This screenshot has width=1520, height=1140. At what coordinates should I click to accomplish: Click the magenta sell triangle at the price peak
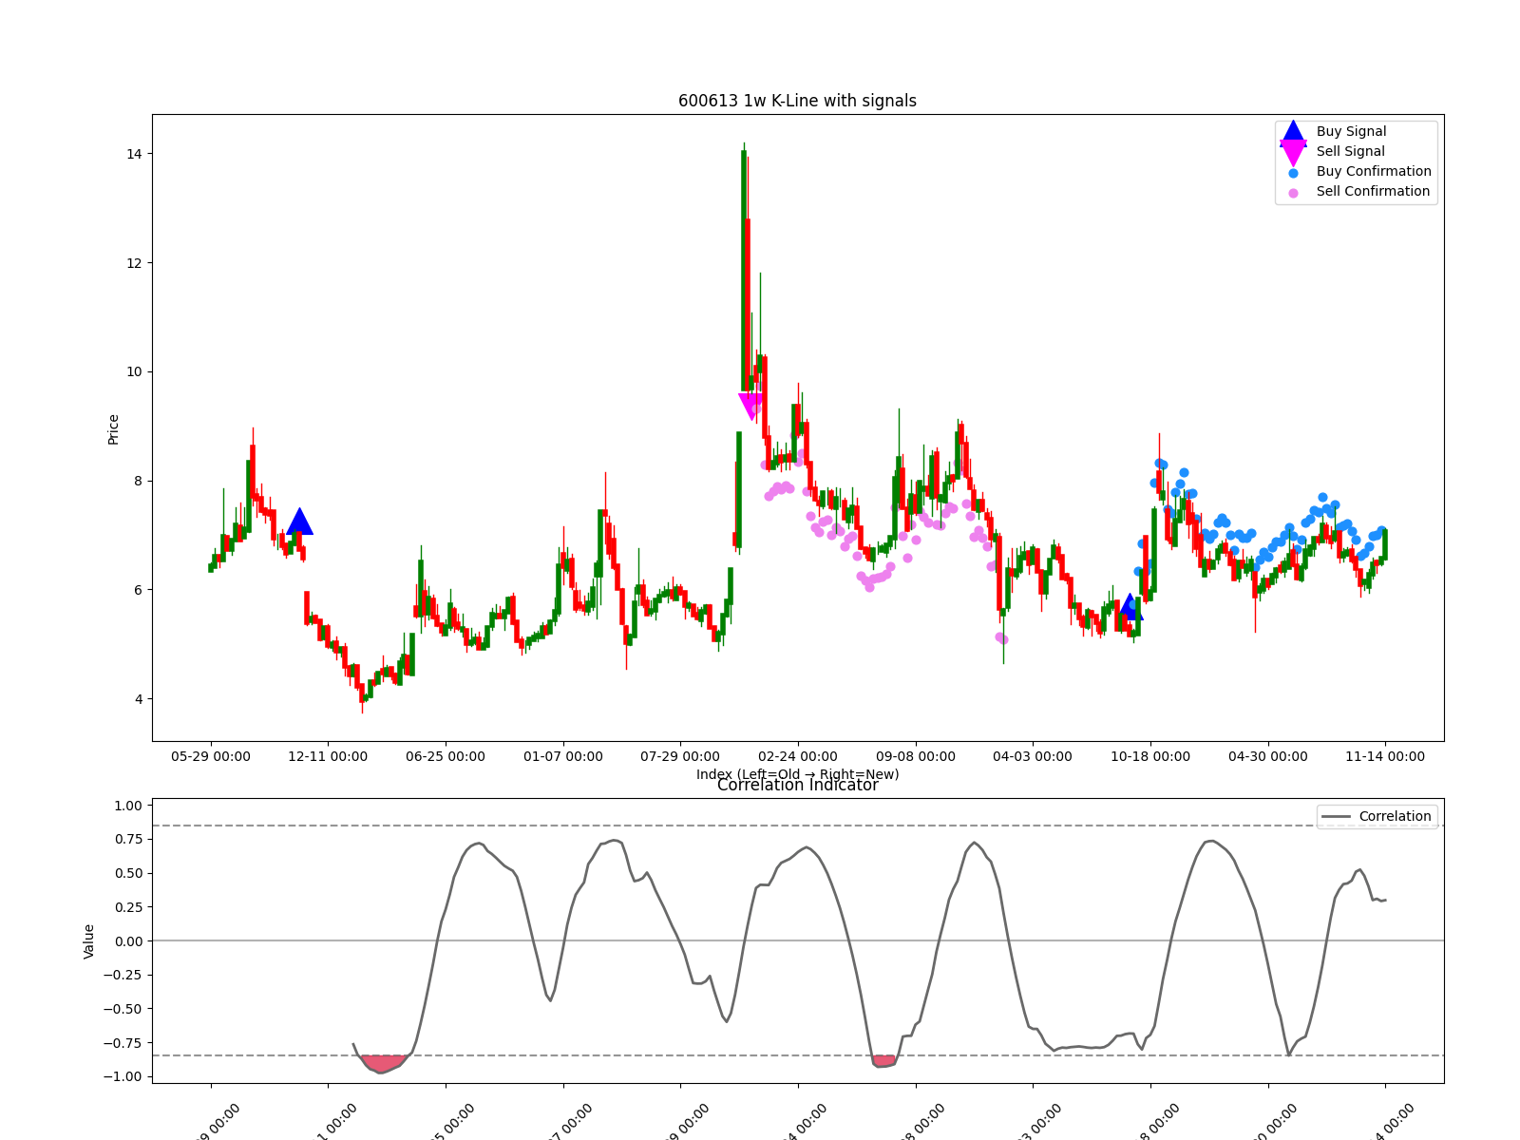pyautogui.click(x=750, y=403)
